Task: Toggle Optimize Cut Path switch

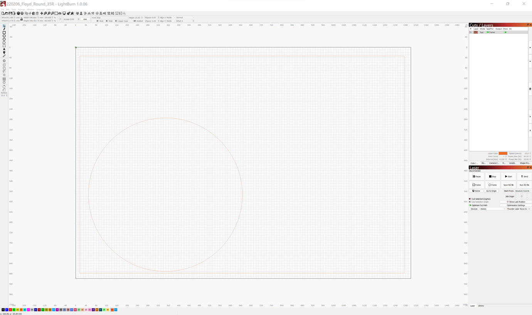Action: (x=470, y=205)
